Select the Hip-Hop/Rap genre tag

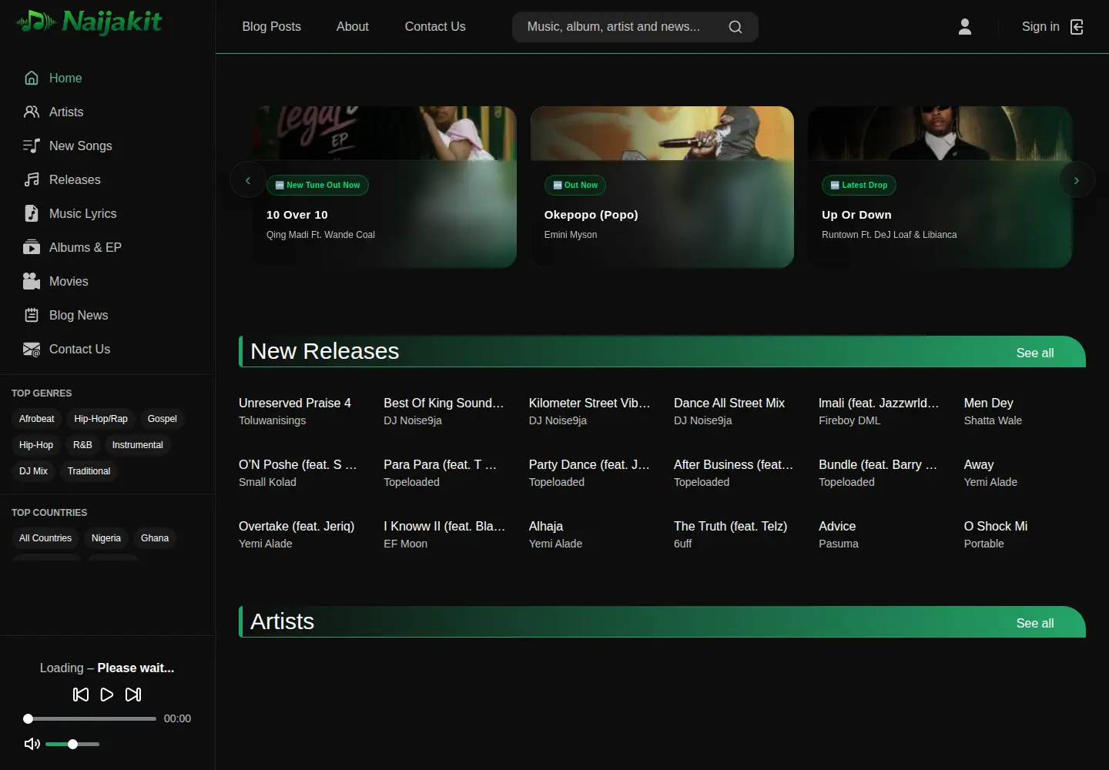pyautogui.click(x=101, y=419)
